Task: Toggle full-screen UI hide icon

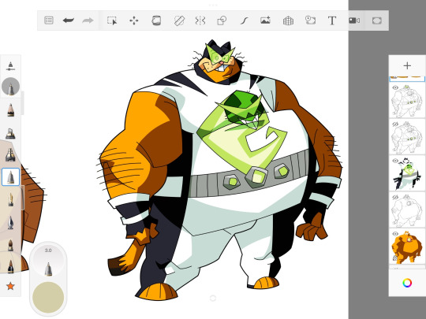Action: tap(377, 20)
